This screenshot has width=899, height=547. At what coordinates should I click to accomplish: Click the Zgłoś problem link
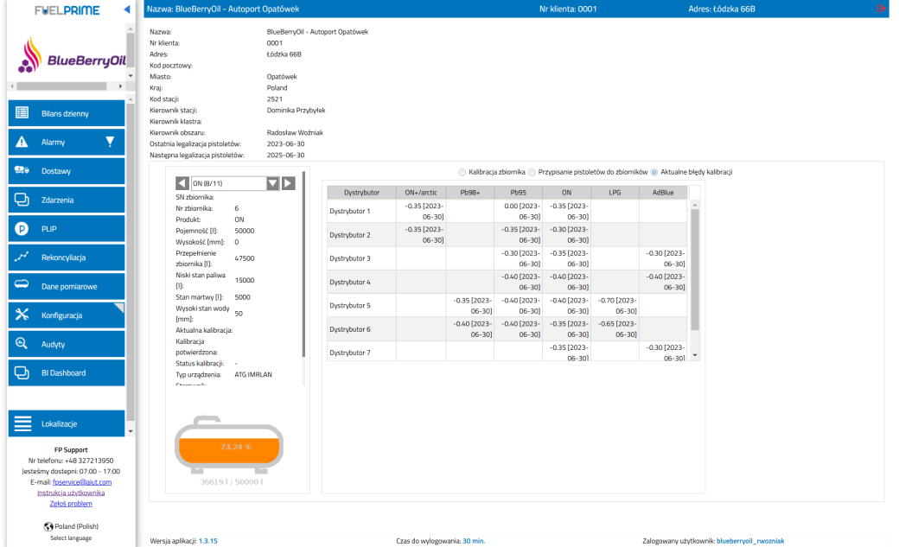(x=71, y=504)
